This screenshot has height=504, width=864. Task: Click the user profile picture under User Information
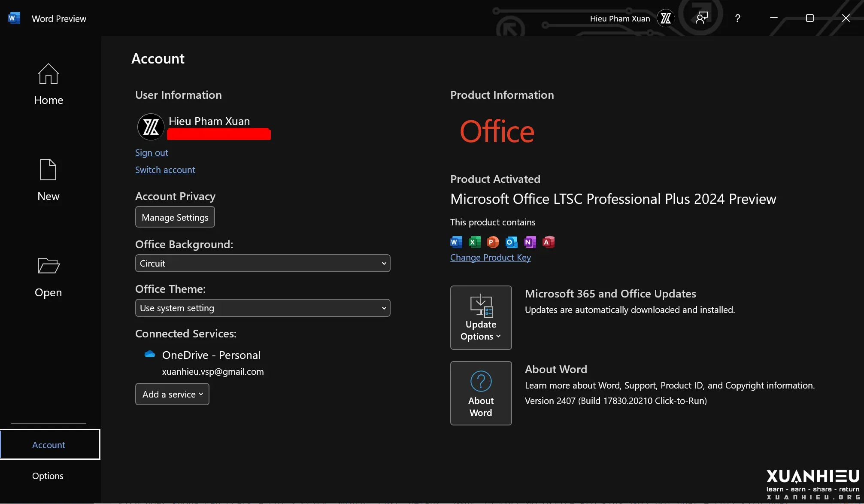tap(151, 127)
